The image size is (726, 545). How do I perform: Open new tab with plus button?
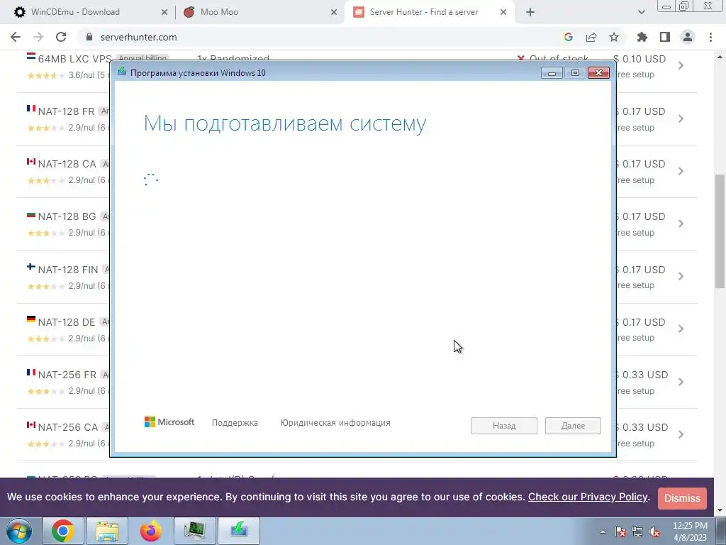click(530, 12)
